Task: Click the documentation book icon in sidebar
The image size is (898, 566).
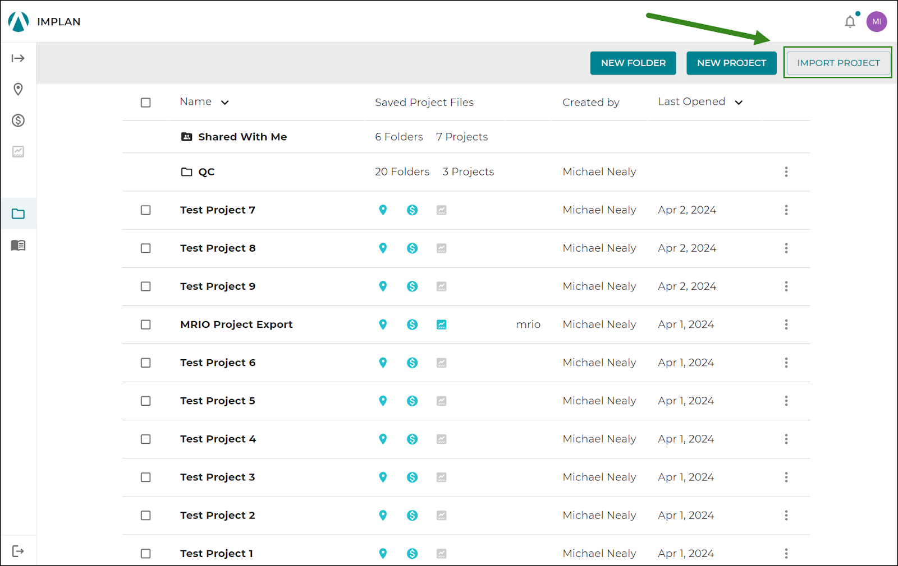Action: click(x=19, y=245)
